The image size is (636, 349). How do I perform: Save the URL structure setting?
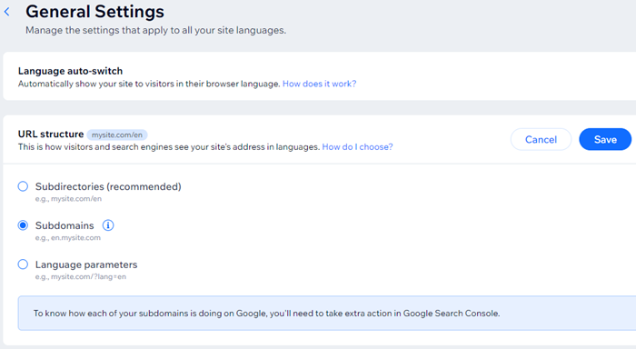click(605, 139)
